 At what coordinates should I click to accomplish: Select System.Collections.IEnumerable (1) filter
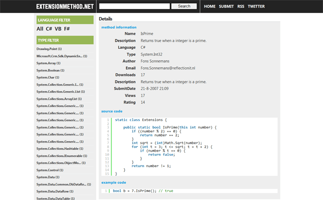(x=62, y=156)
